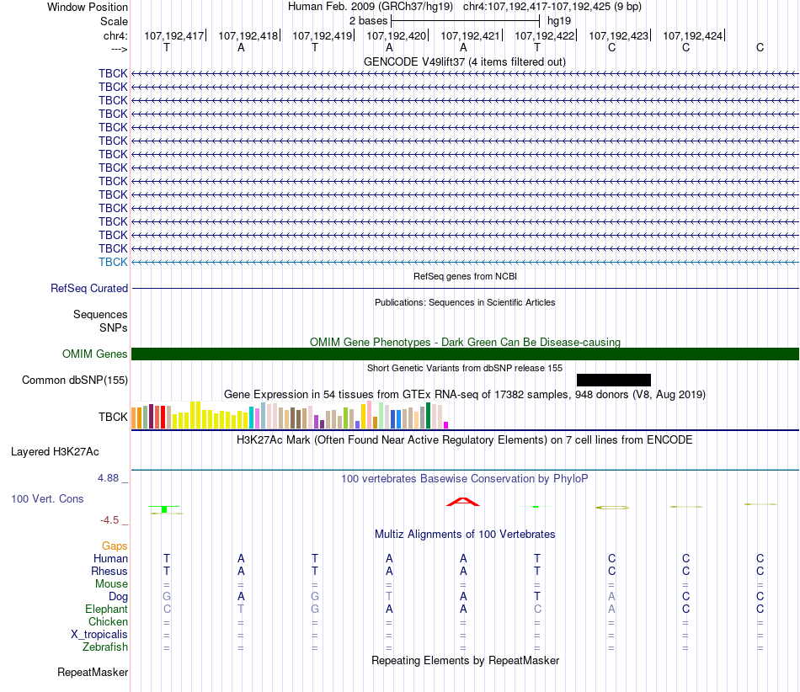Click the 4.88 PhyloP upper limit

108,478
